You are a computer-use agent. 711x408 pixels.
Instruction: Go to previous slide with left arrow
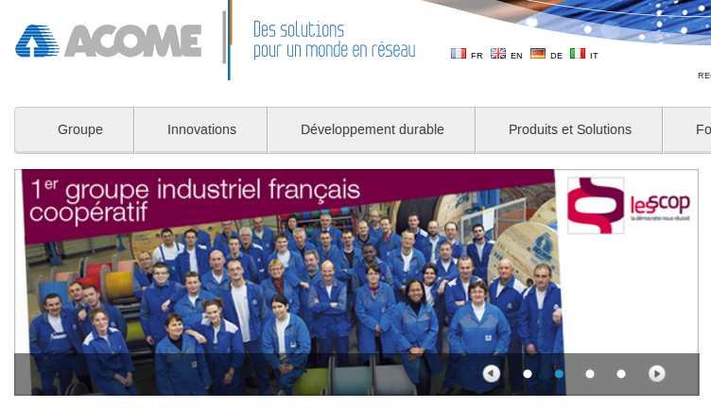(x=492, y=374)
